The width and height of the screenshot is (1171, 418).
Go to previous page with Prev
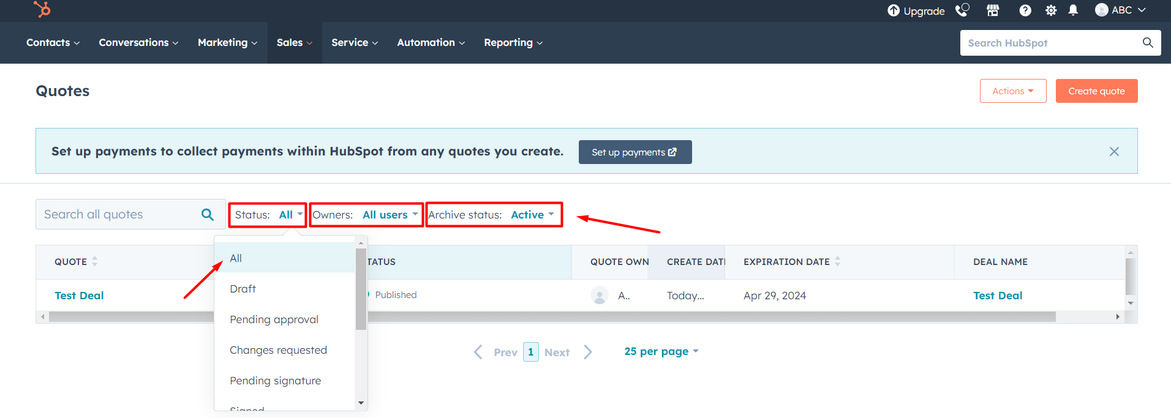[x=496, y=352]
